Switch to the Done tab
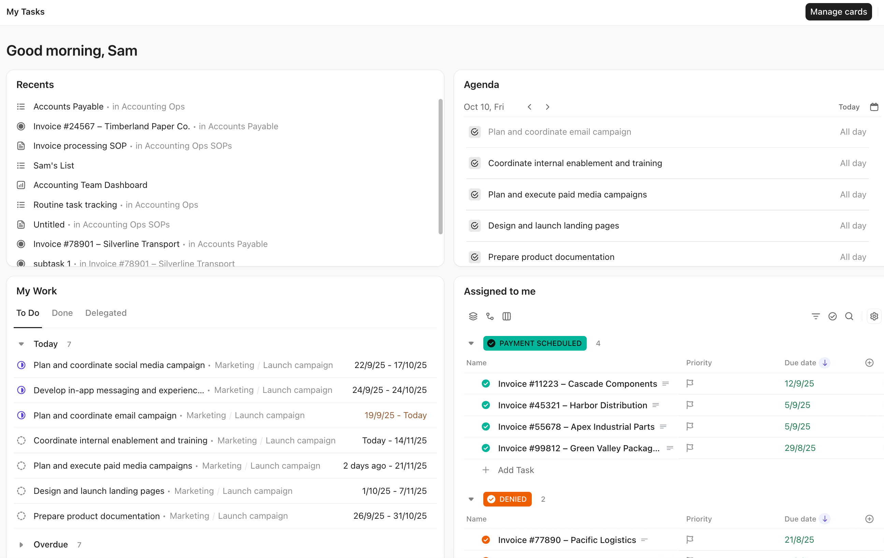The height and width of the screenshot is (558, 884). click(62, 313)
